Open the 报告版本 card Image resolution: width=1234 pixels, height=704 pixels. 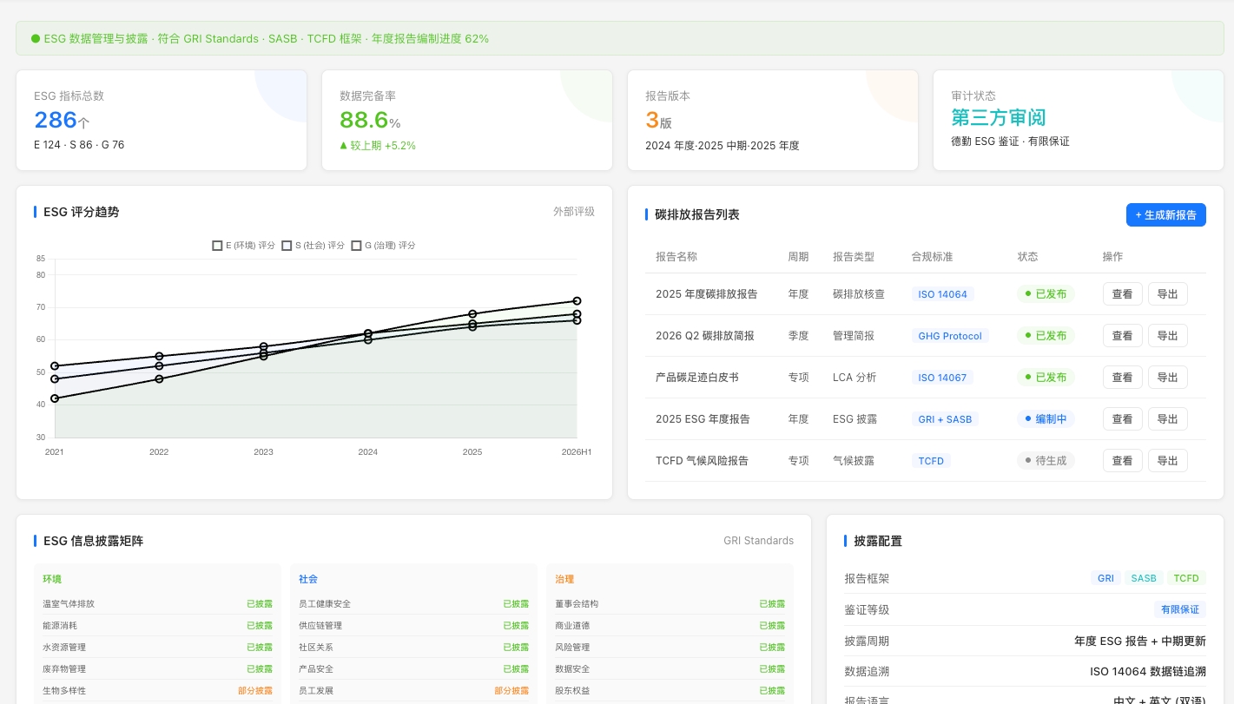[773, 121]
